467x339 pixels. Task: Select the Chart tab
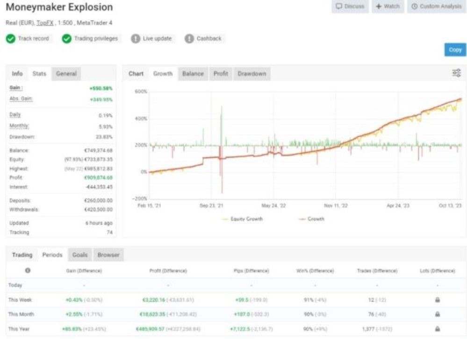(x=136, y=73)
